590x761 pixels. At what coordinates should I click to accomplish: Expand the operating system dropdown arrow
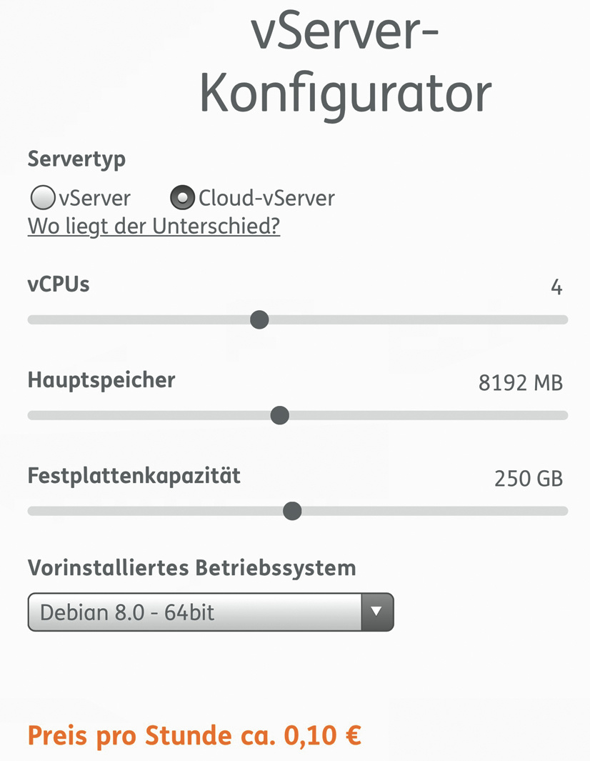point(377,612)
